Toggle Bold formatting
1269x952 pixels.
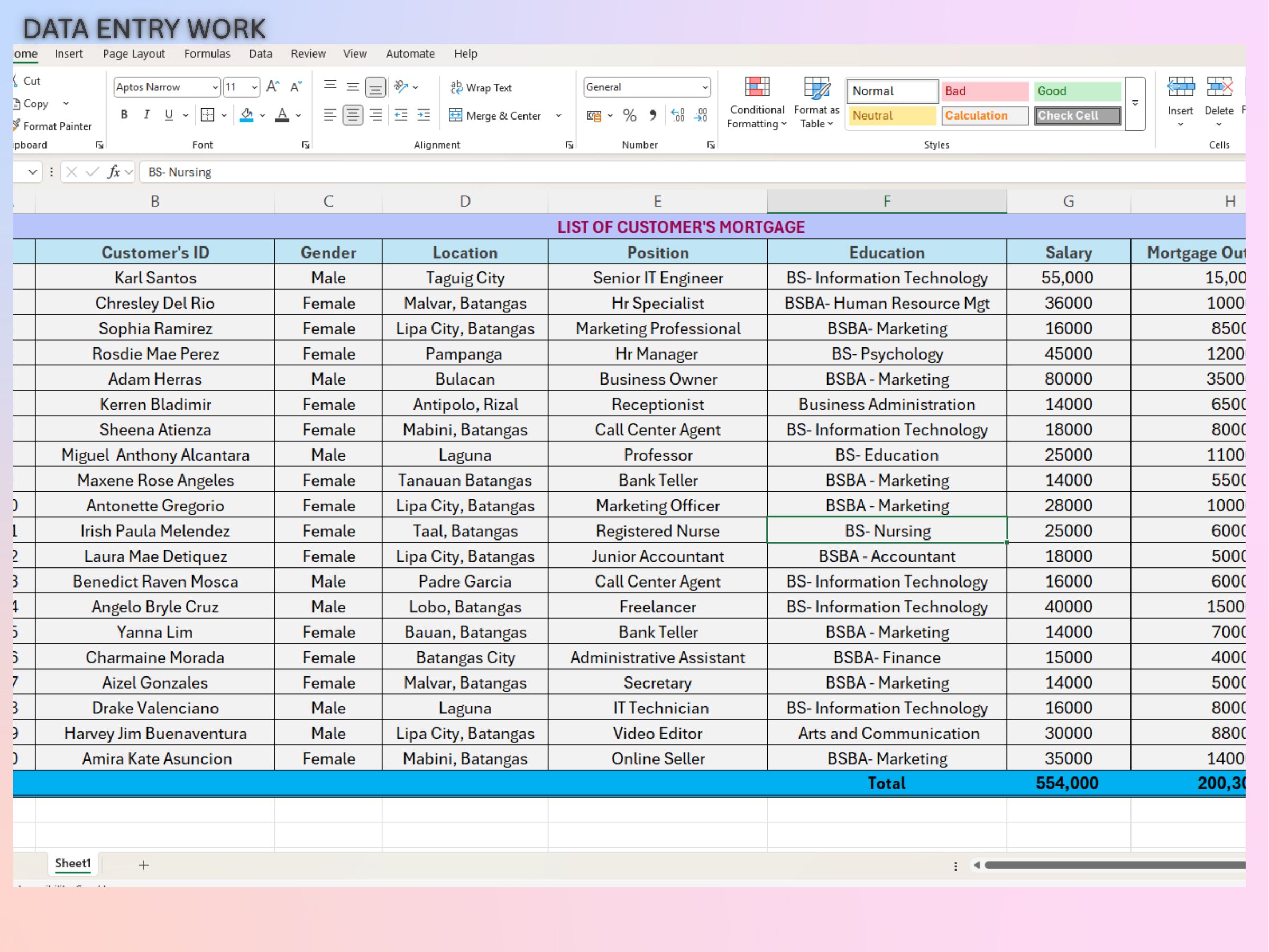(x=124, y=115)
